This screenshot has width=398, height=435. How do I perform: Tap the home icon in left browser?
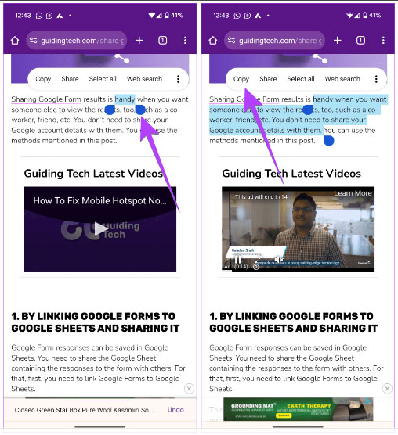15,41
